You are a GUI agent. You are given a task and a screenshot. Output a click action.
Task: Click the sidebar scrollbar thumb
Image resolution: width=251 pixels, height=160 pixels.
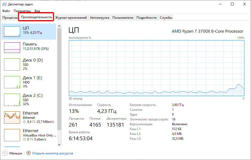click(59, 79)
